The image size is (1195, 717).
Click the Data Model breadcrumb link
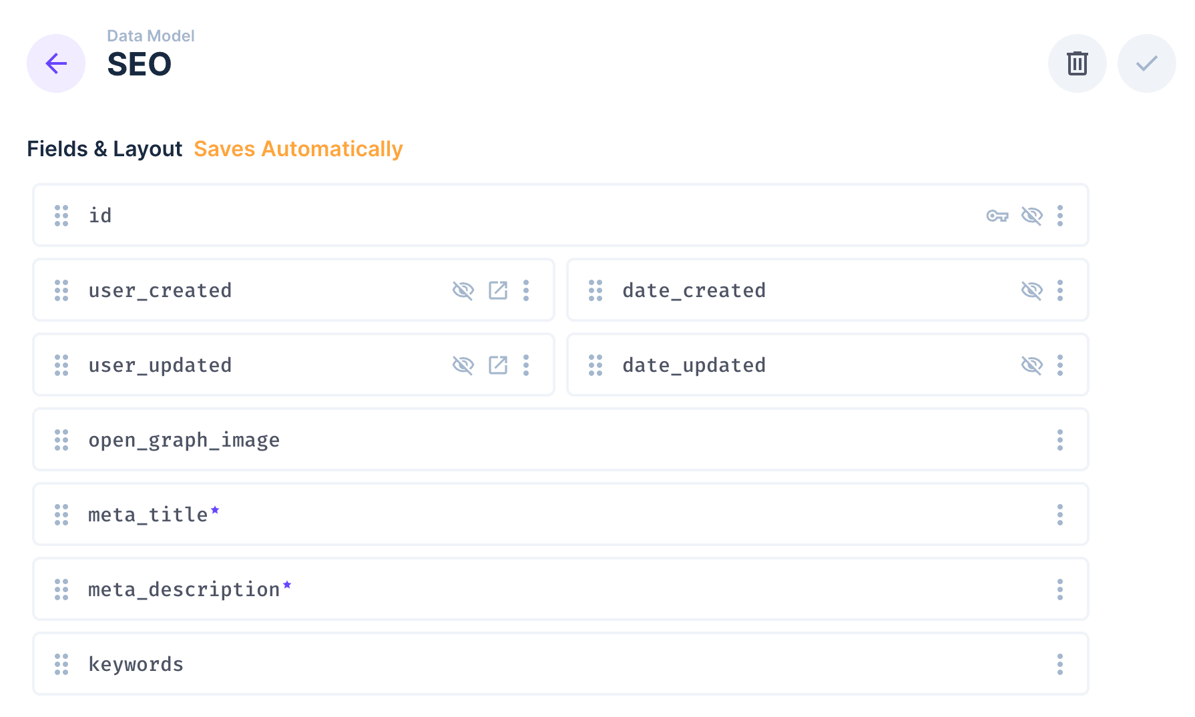click(x=150, y=36)
